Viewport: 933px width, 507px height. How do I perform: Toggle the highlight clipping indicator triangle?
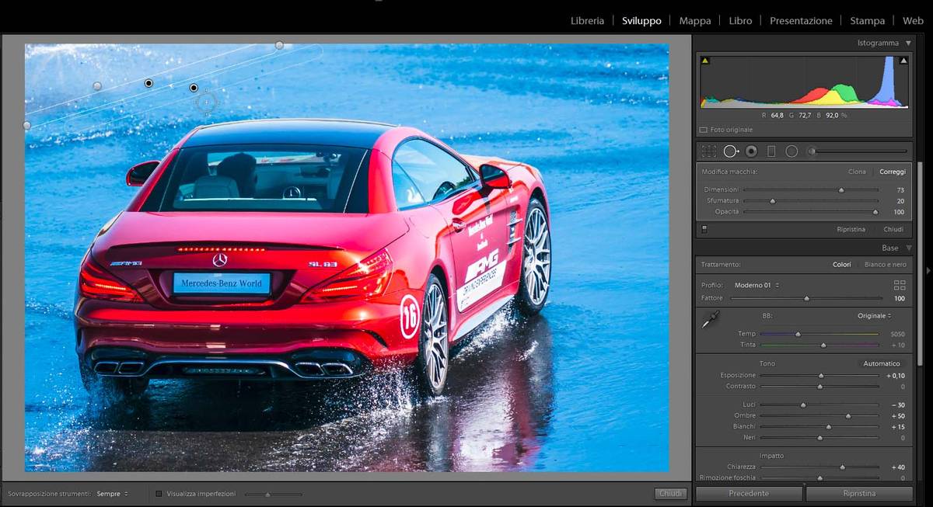pos(903,61)
